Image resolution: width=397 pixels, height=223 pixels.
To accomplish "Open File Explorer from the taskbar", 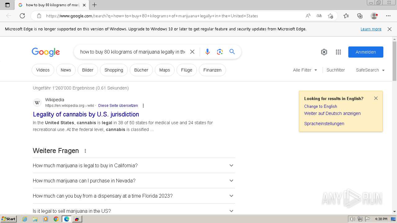I will [35, 219].
